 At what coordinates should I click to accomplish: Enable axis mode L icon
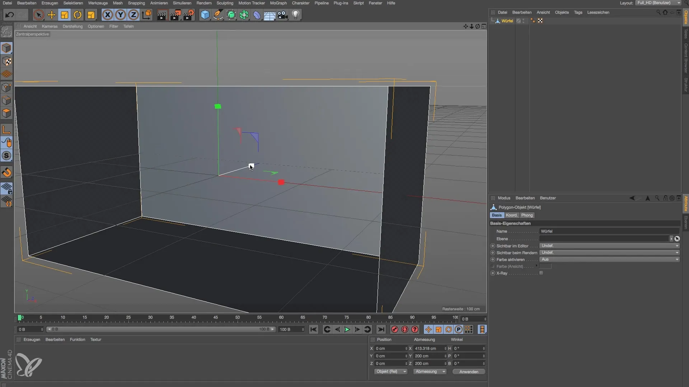(6, 129)
